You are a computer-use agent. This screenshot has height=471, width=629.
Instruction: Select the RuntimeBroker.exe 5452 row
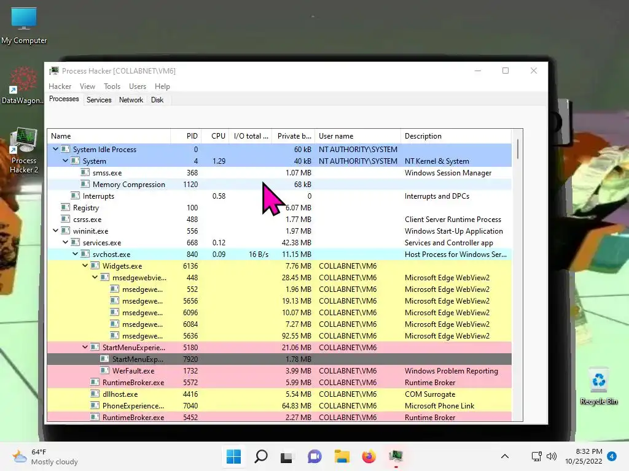(279, 417)
